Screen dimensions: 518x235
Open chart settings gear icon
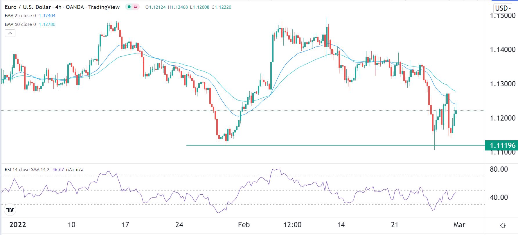pos(503,225)
